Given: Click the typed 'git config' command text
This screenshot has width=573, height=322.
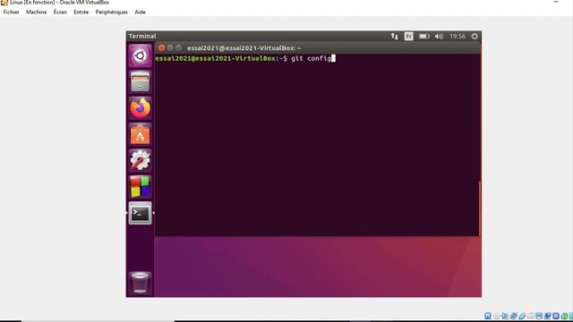Looking at the screenshot, I should point(311,58).
